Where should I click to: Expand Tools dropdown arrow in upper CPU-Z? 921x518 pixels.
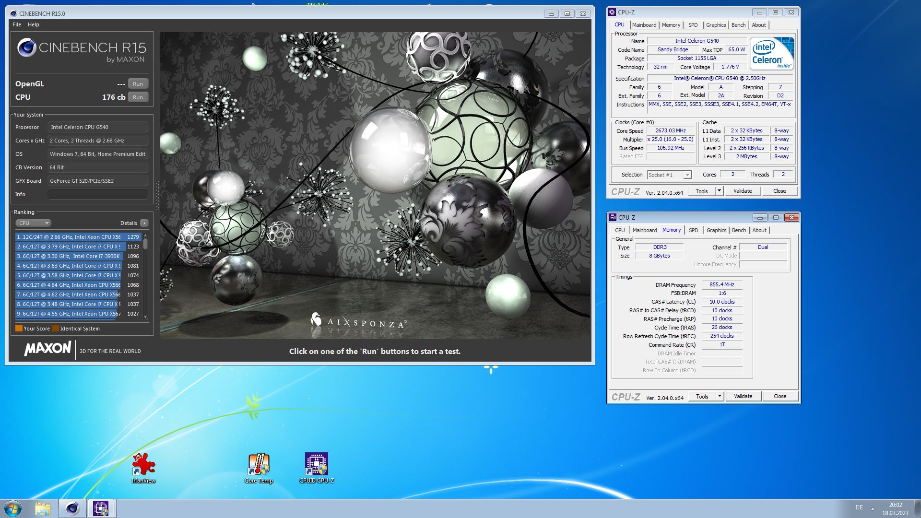tap(719, 191)
